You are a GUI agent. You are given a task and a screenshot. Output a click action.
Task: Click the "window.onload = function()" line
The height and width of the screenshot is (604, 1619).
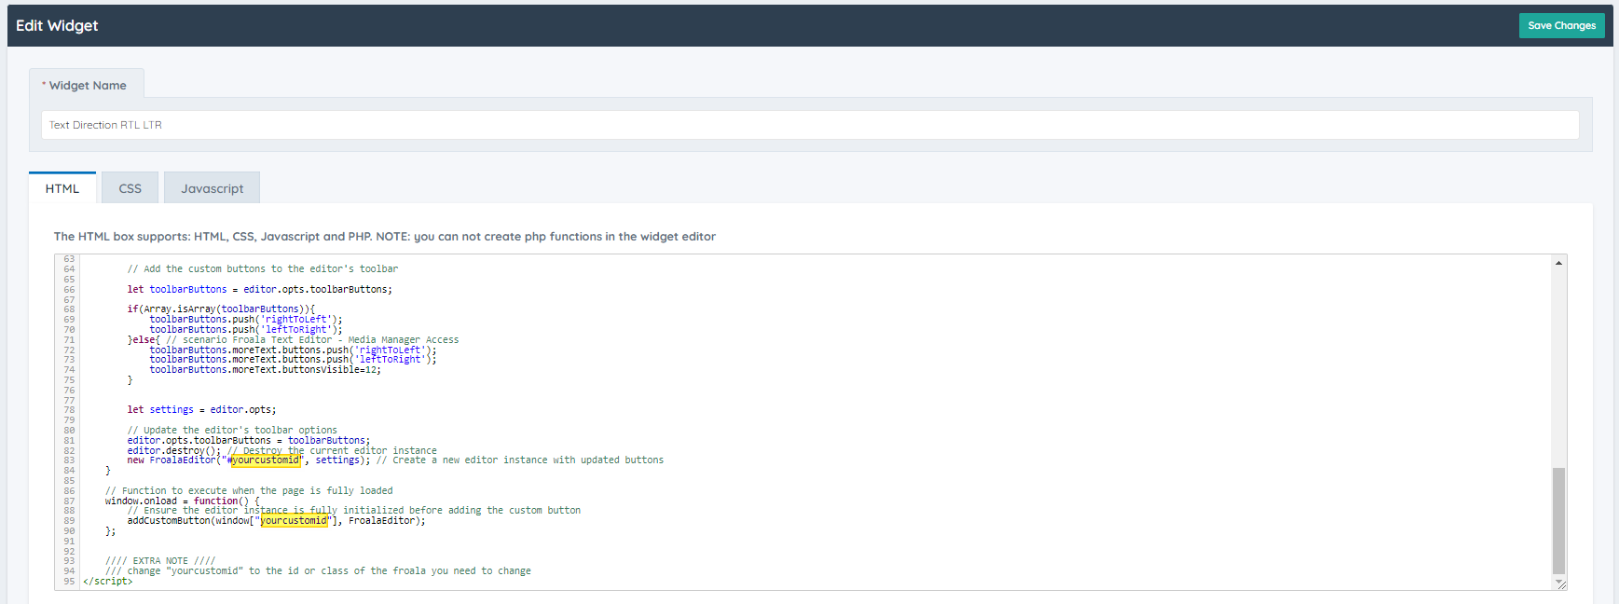182,501
